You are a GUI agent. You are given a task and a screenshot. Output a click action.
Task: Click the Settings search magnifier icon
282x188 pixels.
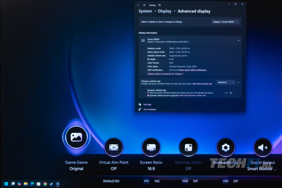(x=160, y=5)
